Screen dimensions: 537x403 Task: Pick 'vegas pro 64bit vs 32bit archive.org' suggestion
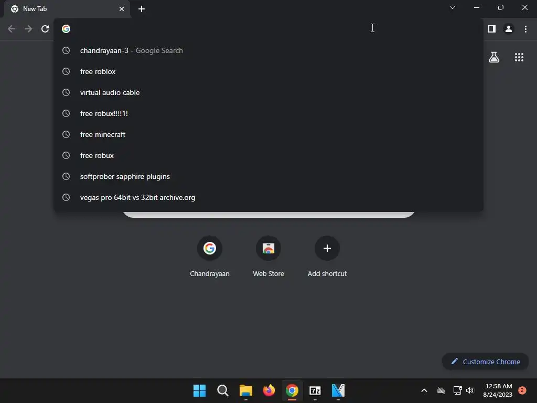(x=268, y=197)
